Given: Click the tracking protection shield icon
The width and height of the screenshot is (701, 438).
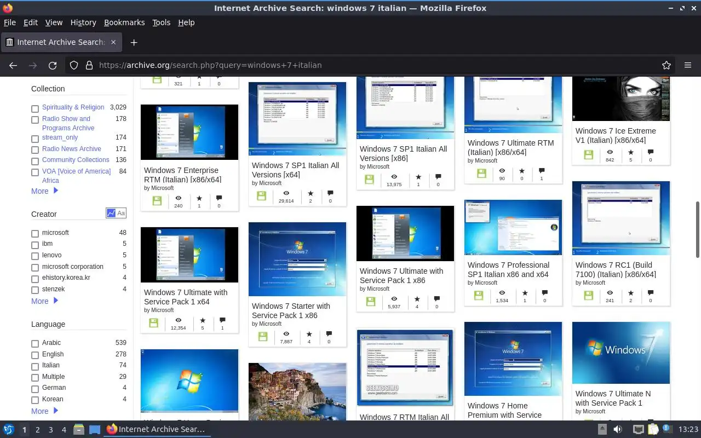Looking at the screenshot, I should click(x=74, y=65).
